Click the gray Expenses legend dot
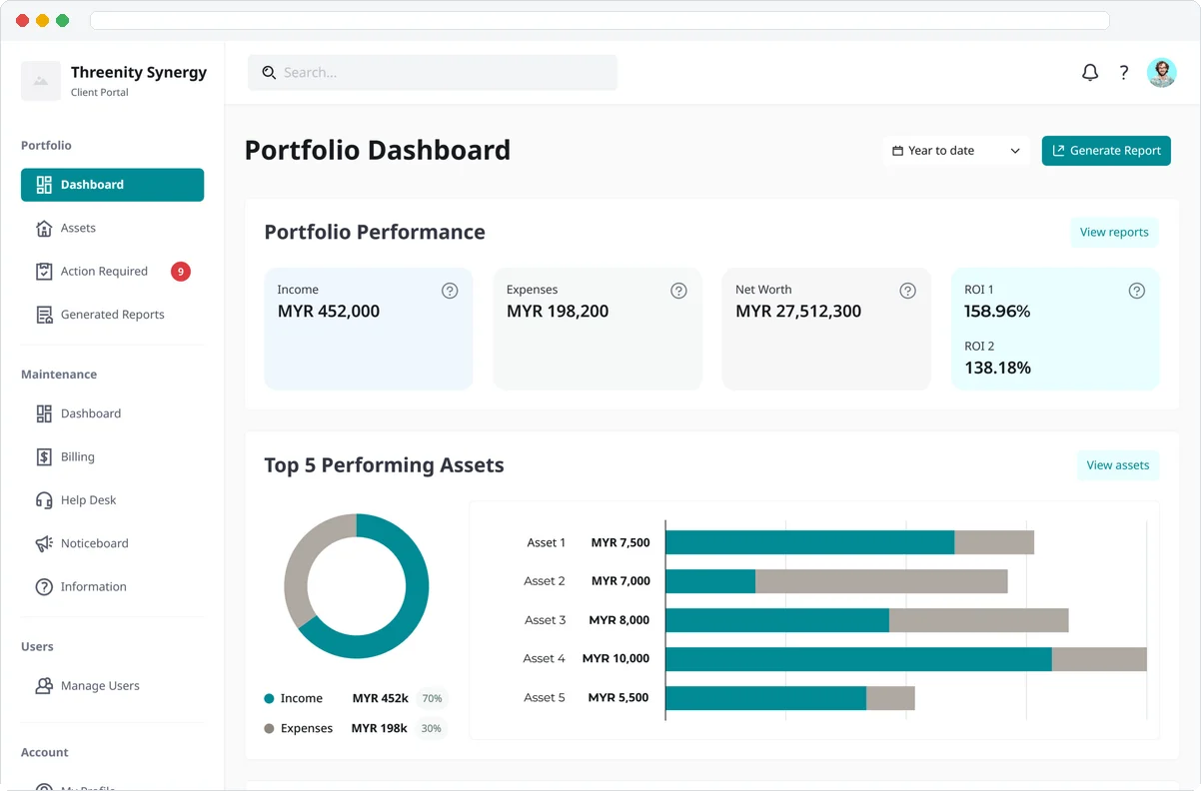Image resolution: width=1201 pixels, height=791 pixels. [x=269, y=729]
